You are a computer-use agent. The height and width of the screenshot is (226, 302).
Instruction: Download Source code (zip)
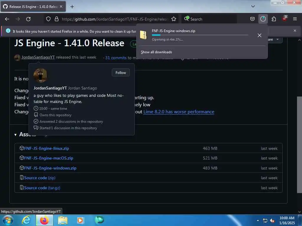pos(40,178)
